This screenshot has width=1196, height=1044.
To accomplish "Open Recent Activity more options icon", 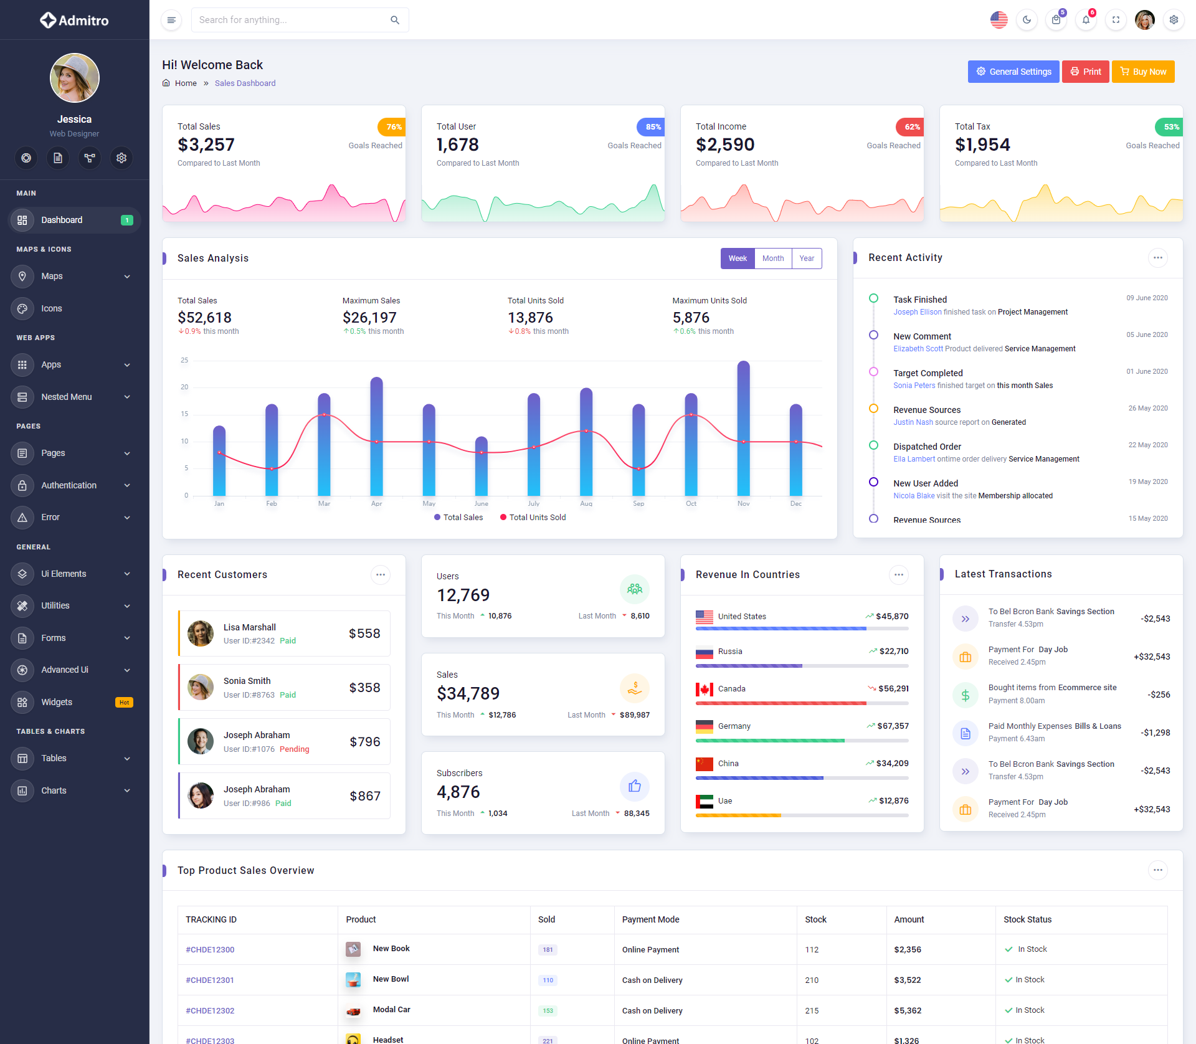I will point(1157,258).
